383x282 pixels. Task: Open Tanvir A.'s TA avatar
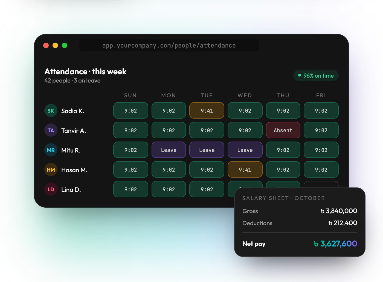(51, 130)
